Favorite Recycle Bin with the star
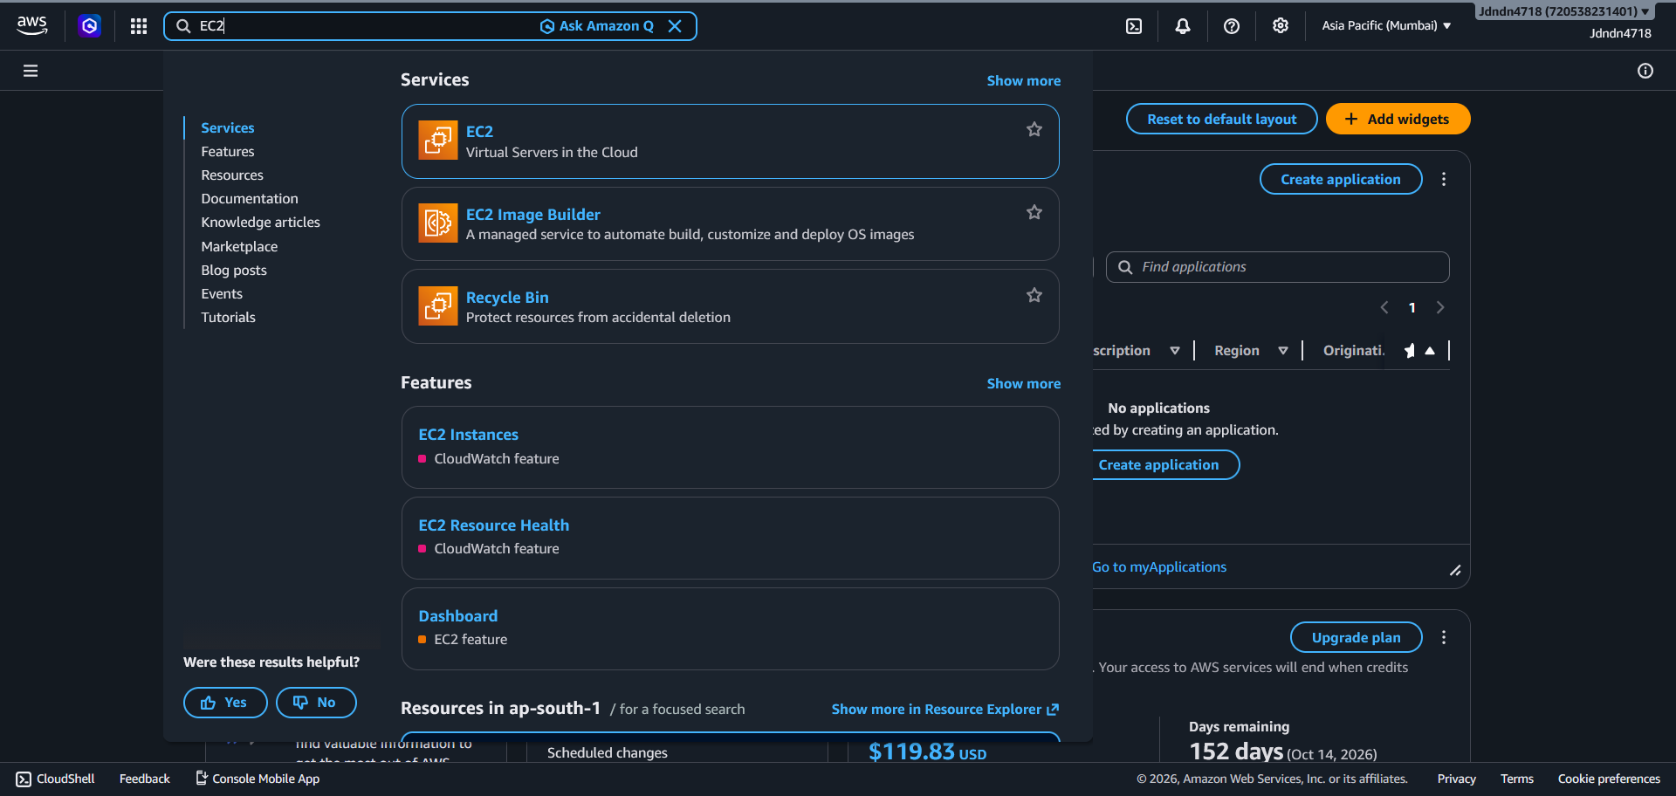The image size is (1676, 796). [1034, 295]
